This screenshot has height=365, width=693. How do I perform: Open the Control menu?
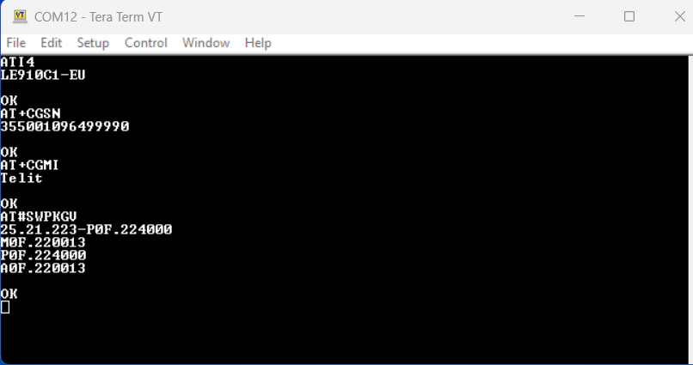click(146, 43)
